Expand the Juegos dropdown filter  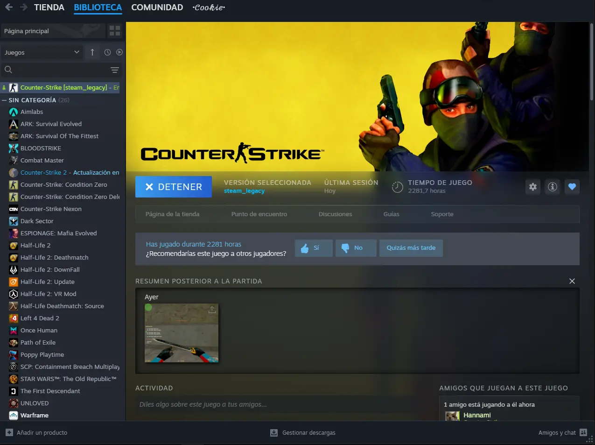[42, 52]
